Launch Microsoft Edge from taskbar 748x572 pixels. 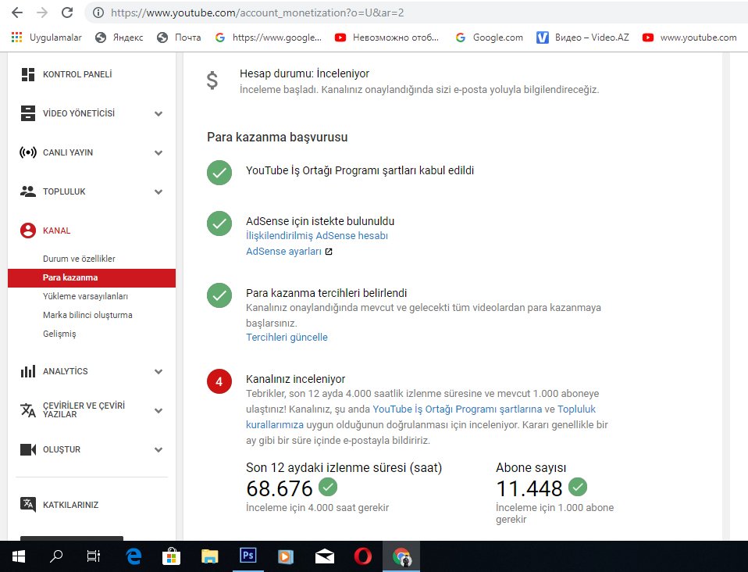[134, 556]
